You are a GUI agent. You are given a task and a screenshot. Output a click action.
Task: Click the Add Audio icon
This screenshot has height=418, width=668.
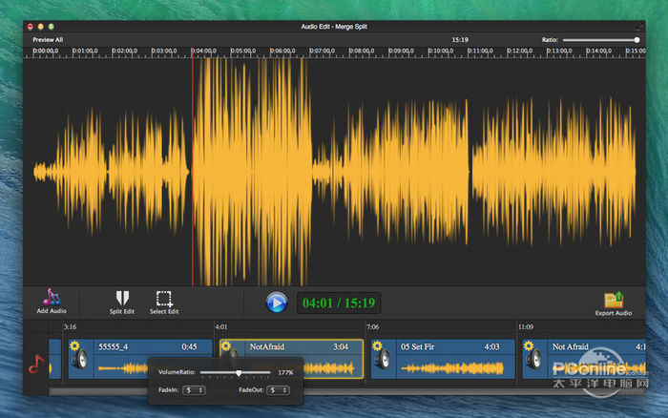[52, 298]
